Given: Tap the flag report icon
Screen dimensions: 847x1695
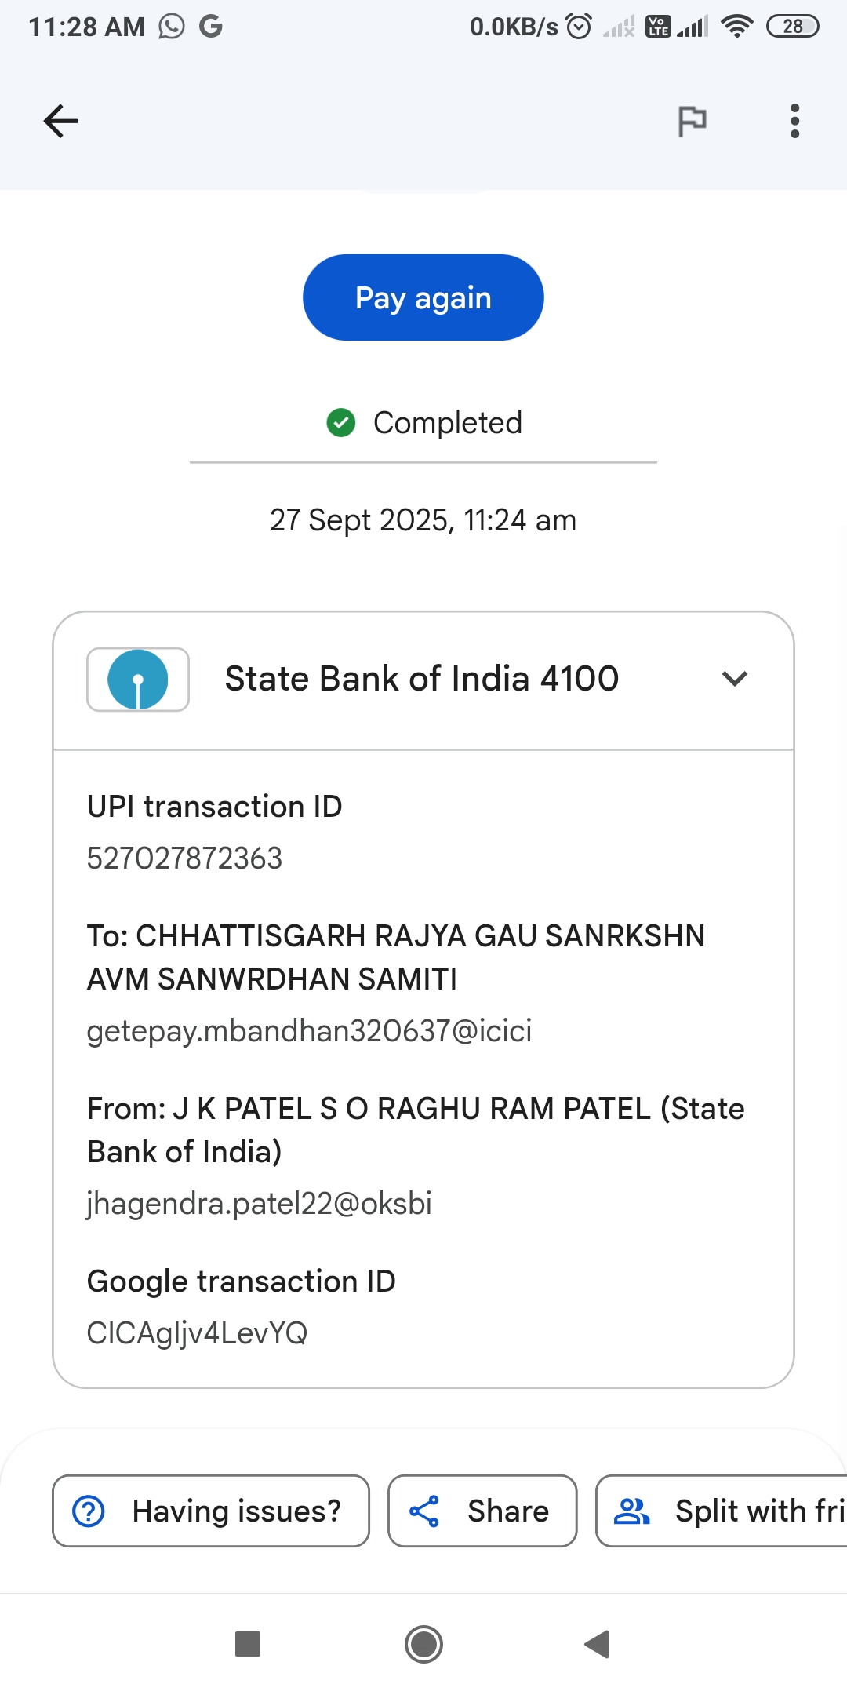Looking at the screenshot, I should pyautogui.click(x=692, y=121).
